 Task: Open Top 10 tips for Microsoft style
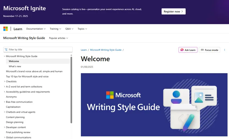[x=27, y=76]
